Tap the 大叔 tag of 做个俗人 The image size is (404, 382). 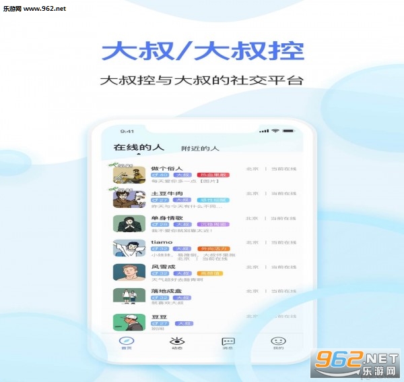coord(182,175)
